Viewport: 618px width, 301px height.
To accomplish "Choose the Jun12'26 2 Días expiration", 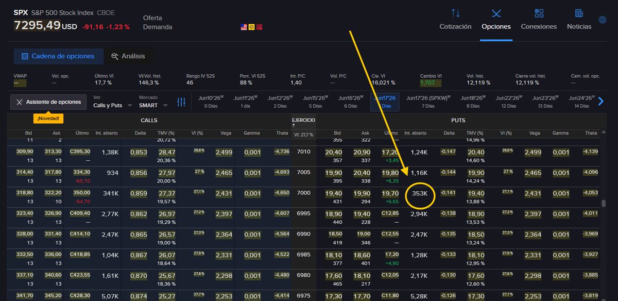I will pyautogui.click(x=280, y=102).
